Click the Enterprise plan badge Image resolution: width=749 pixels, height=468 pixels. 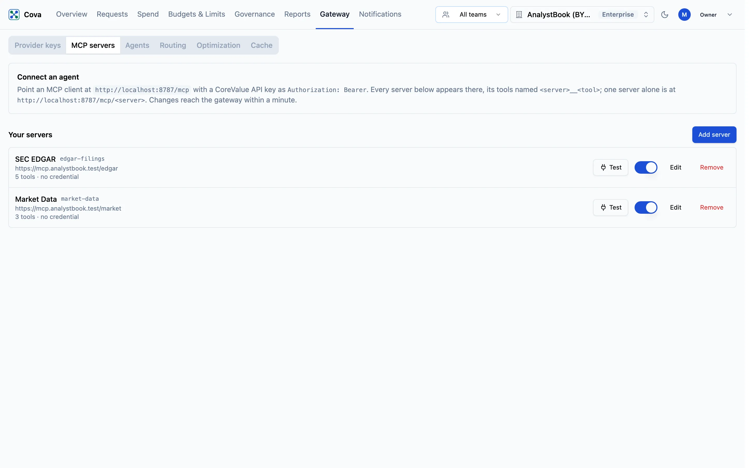(618, 15)
